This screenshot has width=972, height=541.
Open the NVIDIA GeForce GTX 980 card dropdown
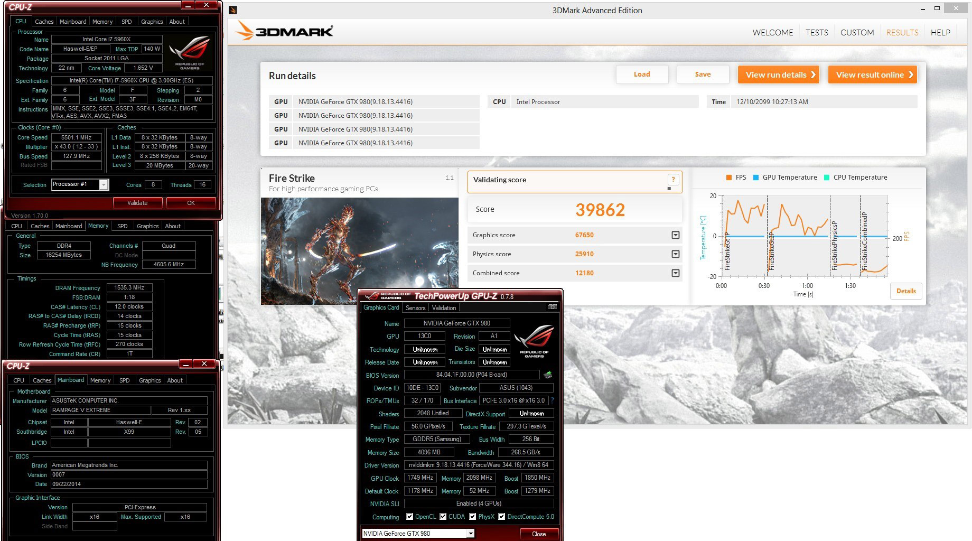tap(470, 534)
